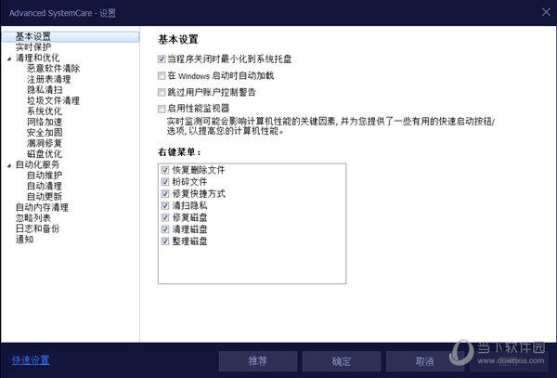Toggle minimize to system tray on close checkbox

162,59
